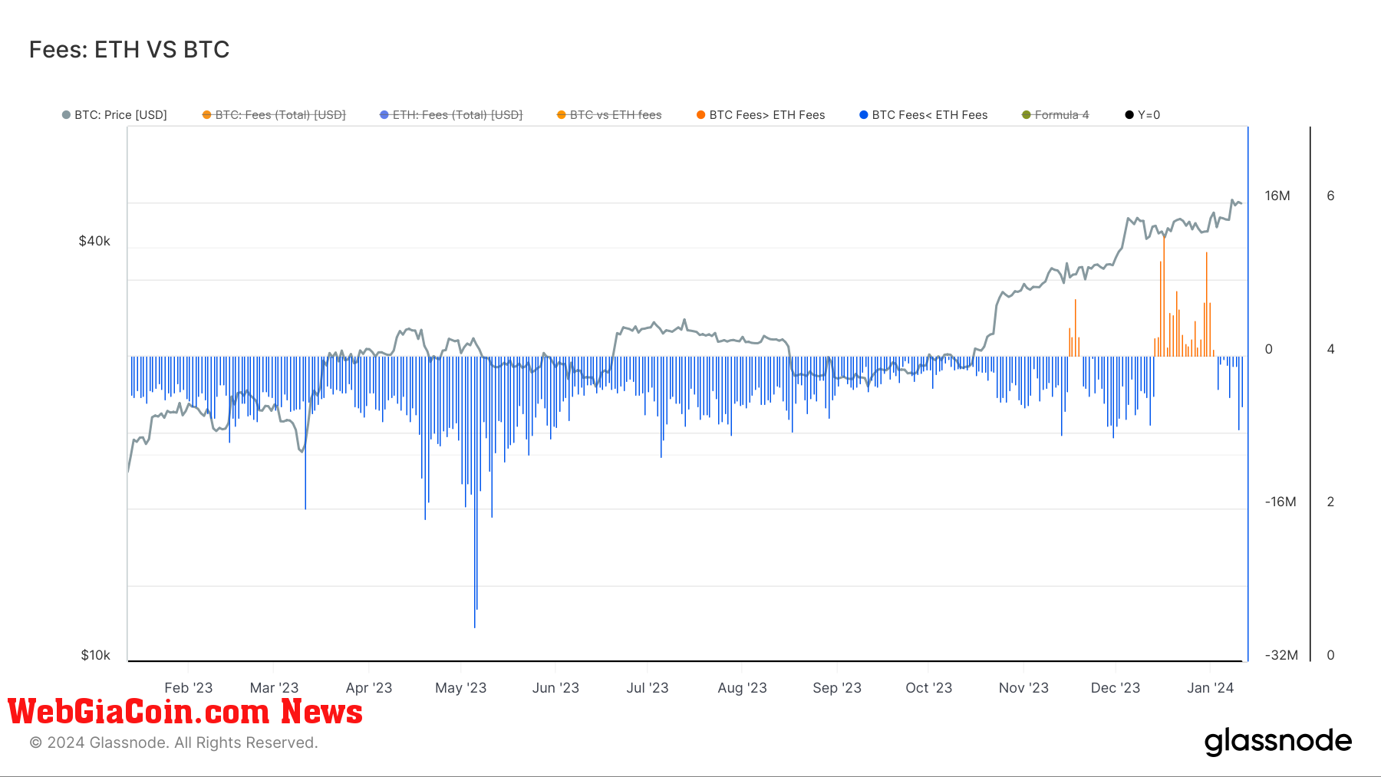
Task: Click the $10k price axis label
Action: point(95,655)
